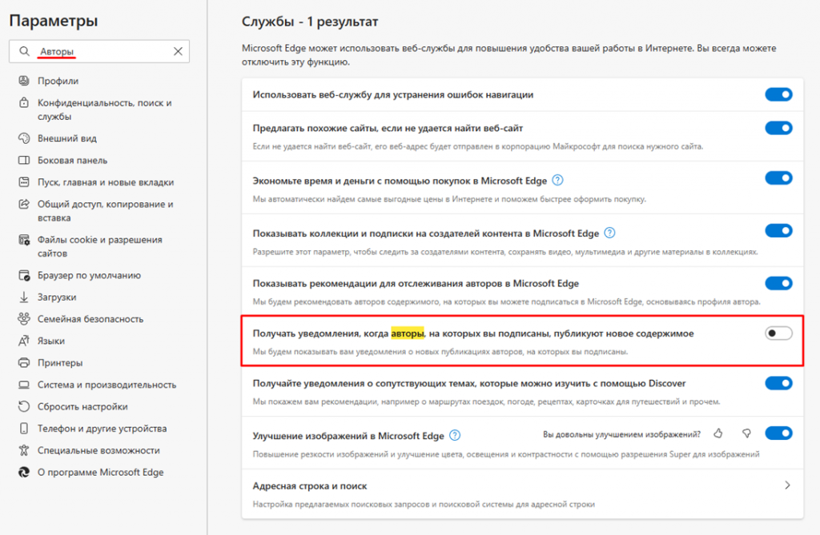Click the Внешний вид icon in sidebar
The width and height of the screenshot is (820, 535).
23,138
